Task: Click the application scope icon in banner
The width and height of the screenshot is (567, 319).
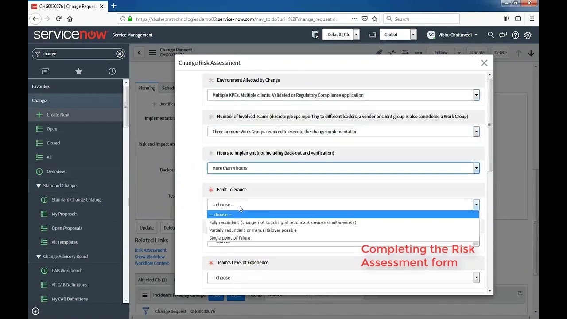Action: point(373,35)
